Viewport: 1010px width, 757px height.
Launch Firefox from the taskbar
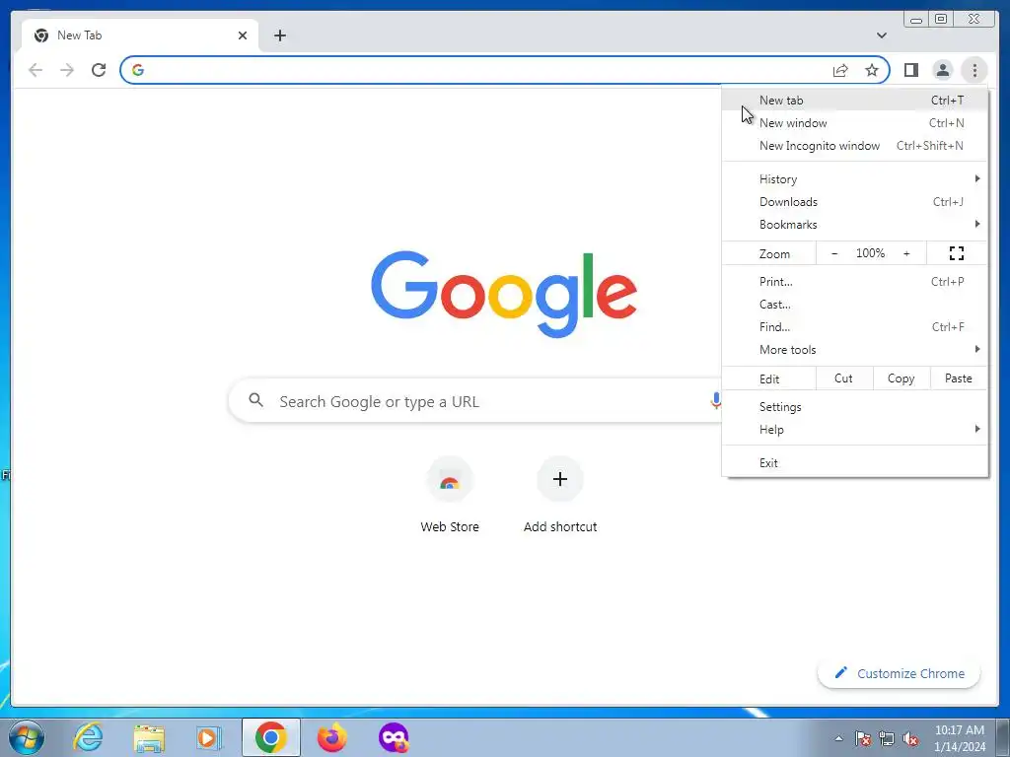[x=332, y=737]
